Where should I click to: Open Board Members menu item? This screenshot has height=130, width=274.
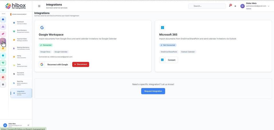click(21, 31)
